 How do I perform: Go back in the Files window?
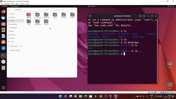(x=9, y=10)
